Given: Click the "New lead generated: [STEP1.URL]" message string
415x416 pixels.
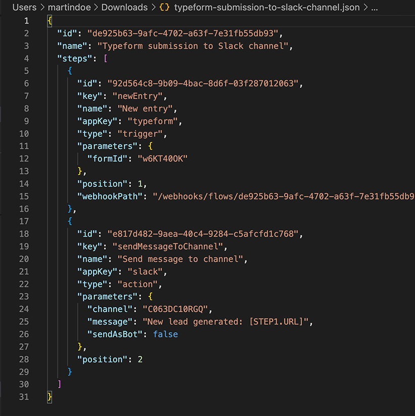Looking at the screenshot, I should 226,322.
